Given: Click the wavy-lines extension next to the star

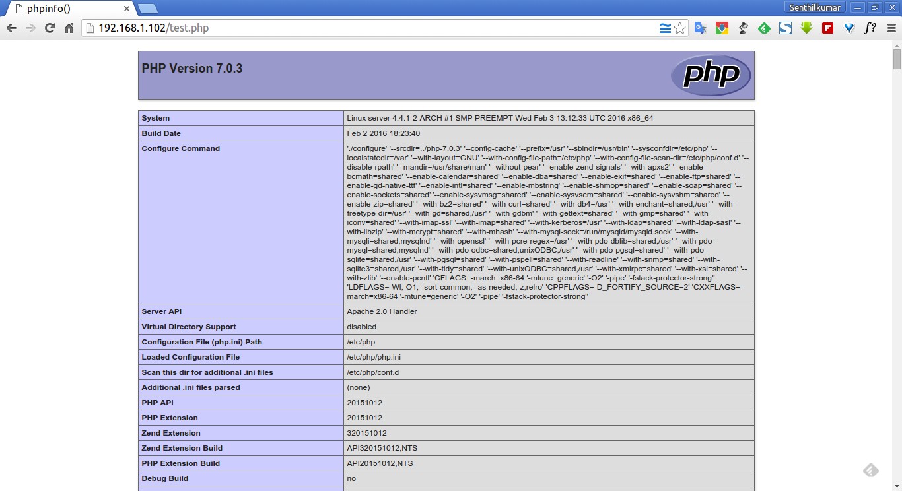Looking at the screenshot, I should tap(664, 28).
